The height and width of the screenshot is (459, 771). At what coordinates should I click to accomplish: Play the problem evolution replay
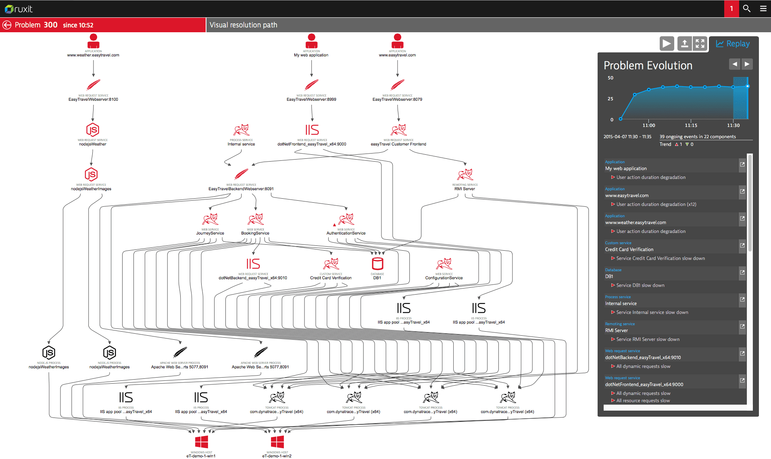point(667,44)
